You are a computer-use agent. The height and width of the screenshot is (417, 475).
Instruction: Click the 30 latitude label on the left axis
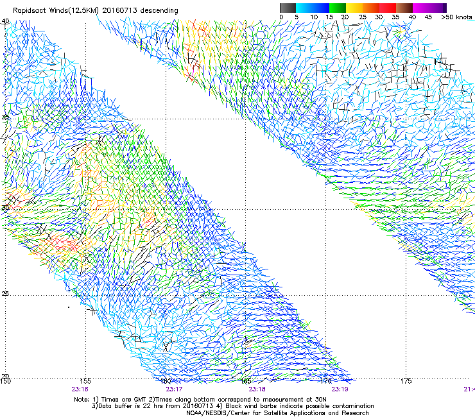point(5,208)
